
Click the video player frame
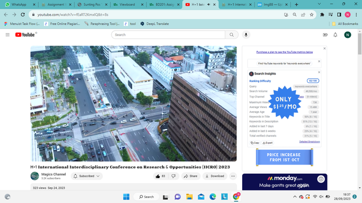point(133,103)
